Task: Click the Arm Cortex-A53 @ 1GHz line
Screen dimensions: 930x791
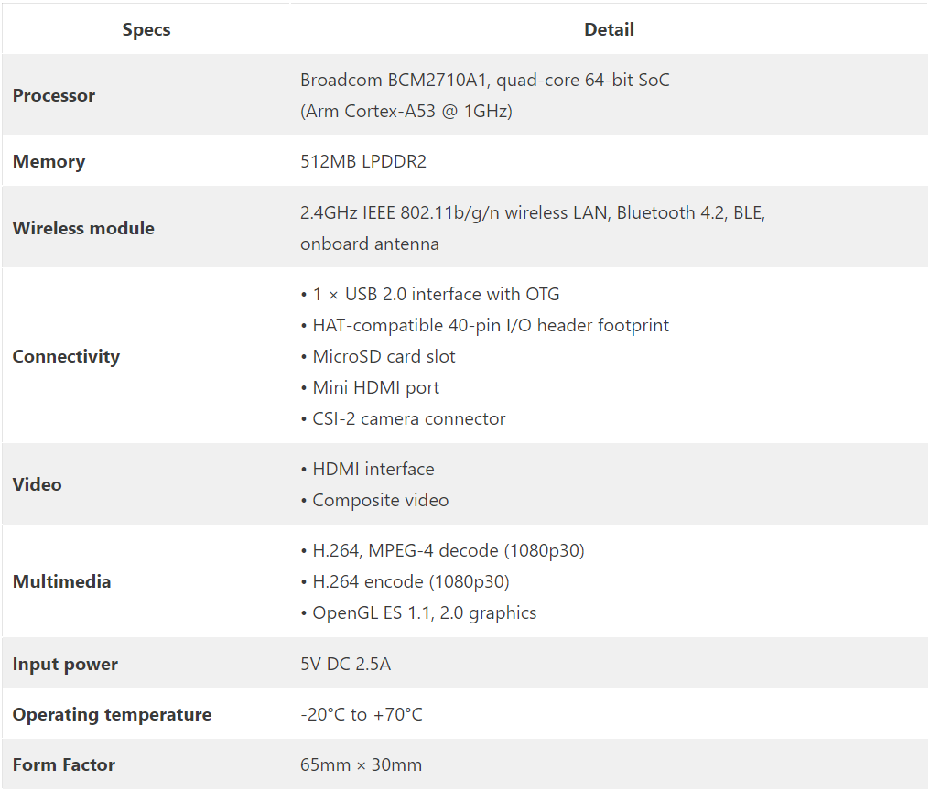Action: [x=406, y=111]
